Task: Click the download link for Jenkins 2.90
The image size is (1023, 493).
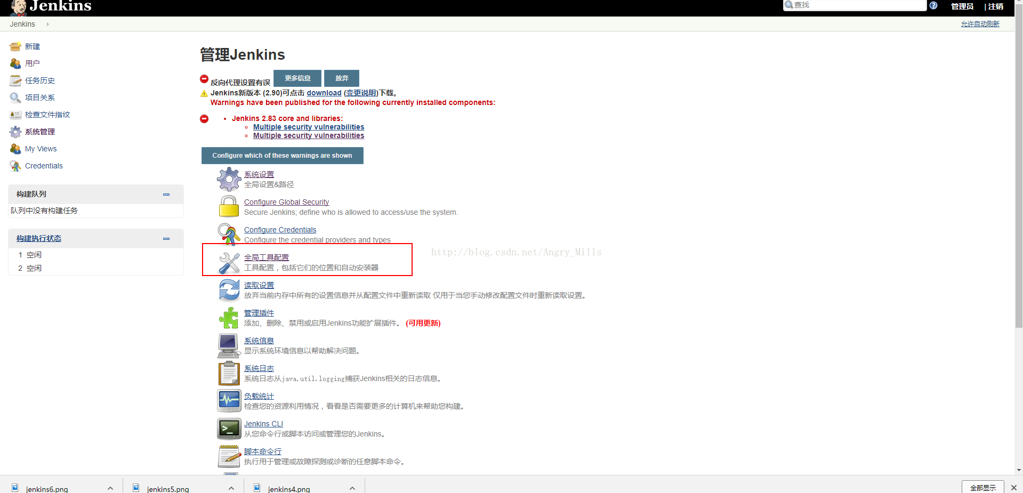Action: point(324,93)
